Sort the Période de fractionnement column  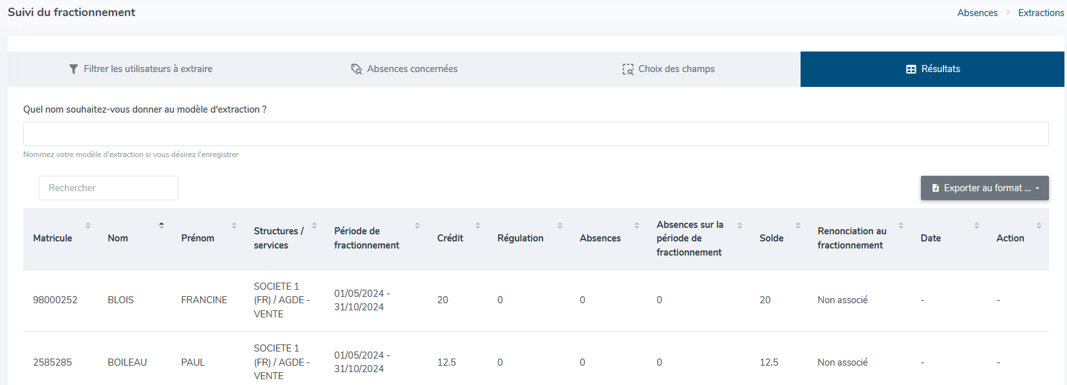pos(418,225)
